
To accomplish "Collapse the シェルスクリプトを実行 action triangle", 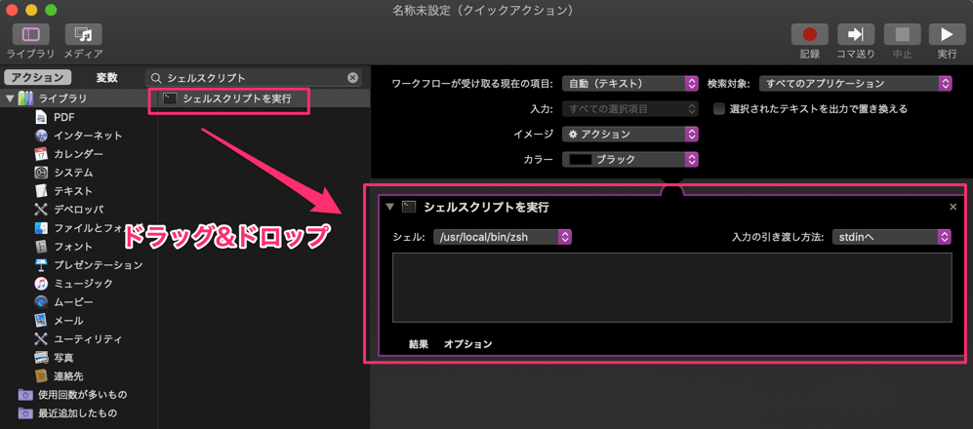I will 389,207.
